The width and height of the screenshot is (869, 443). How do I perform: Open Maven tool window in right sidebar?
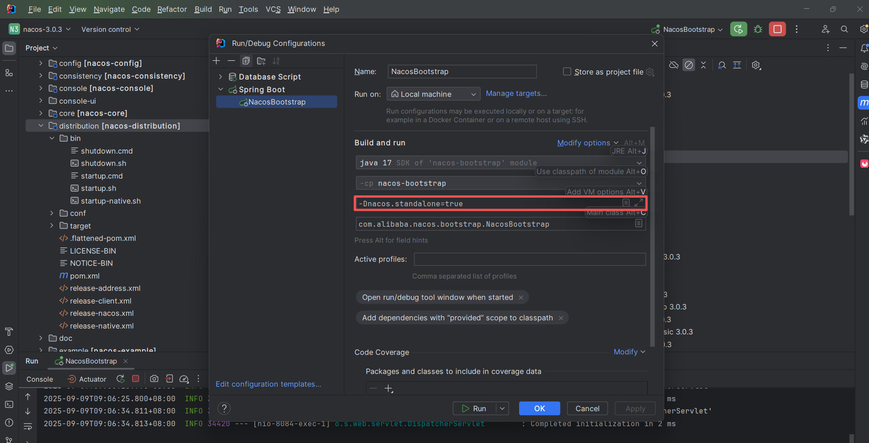[864, 103]
